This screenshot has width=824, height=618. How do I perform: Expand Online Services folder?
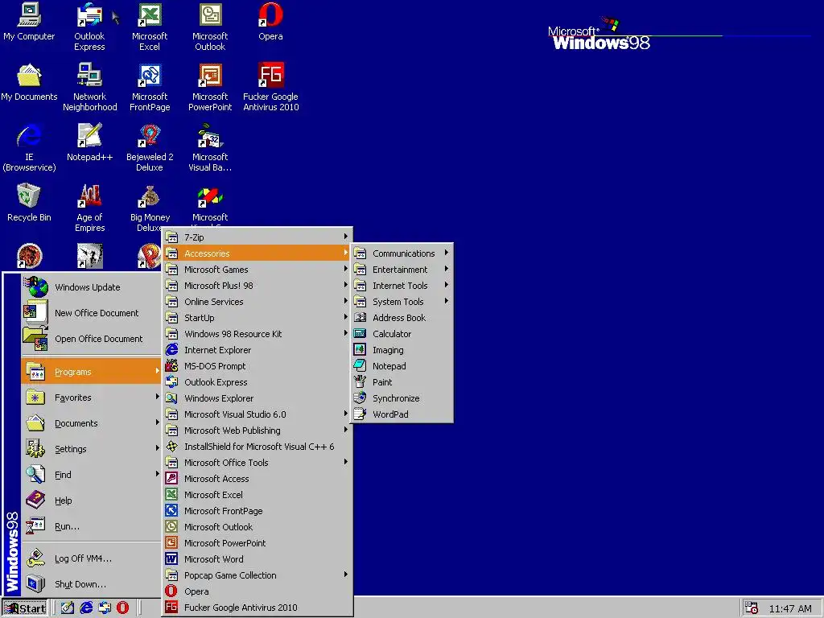(x=257, y=302)
